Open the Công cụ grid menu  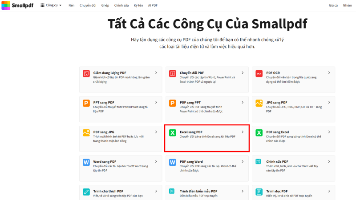[51, 5]
